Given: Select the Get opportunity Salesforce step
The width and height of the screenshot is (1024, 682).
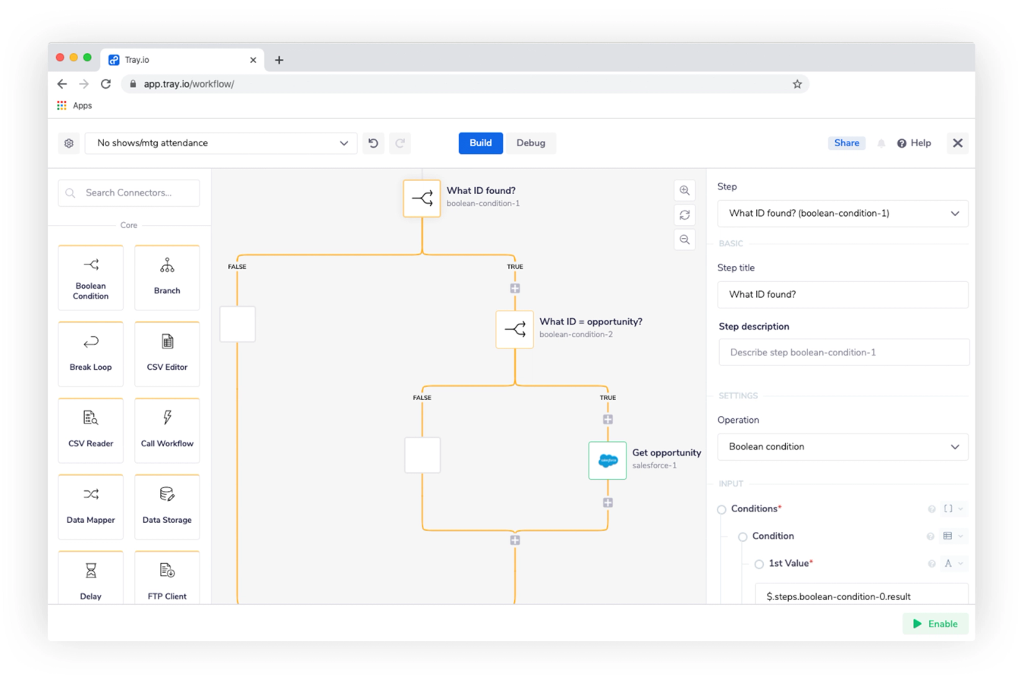Looking at the screenshot, I should (x=608, y=461).
